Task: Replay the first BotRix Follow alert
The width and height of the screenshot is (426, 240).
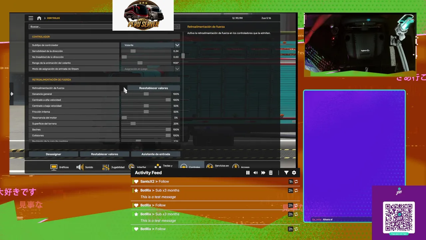Action: 296,205
